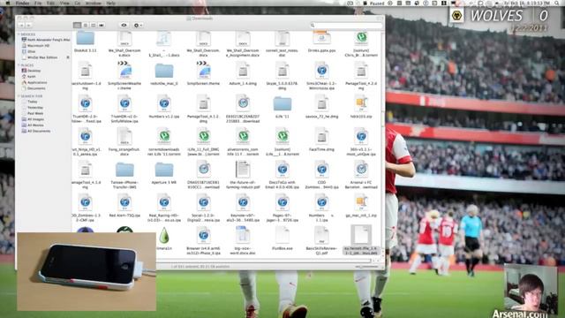Show All Movies smart search
Viewport: 565px width, 318px height.
(33, 125)
